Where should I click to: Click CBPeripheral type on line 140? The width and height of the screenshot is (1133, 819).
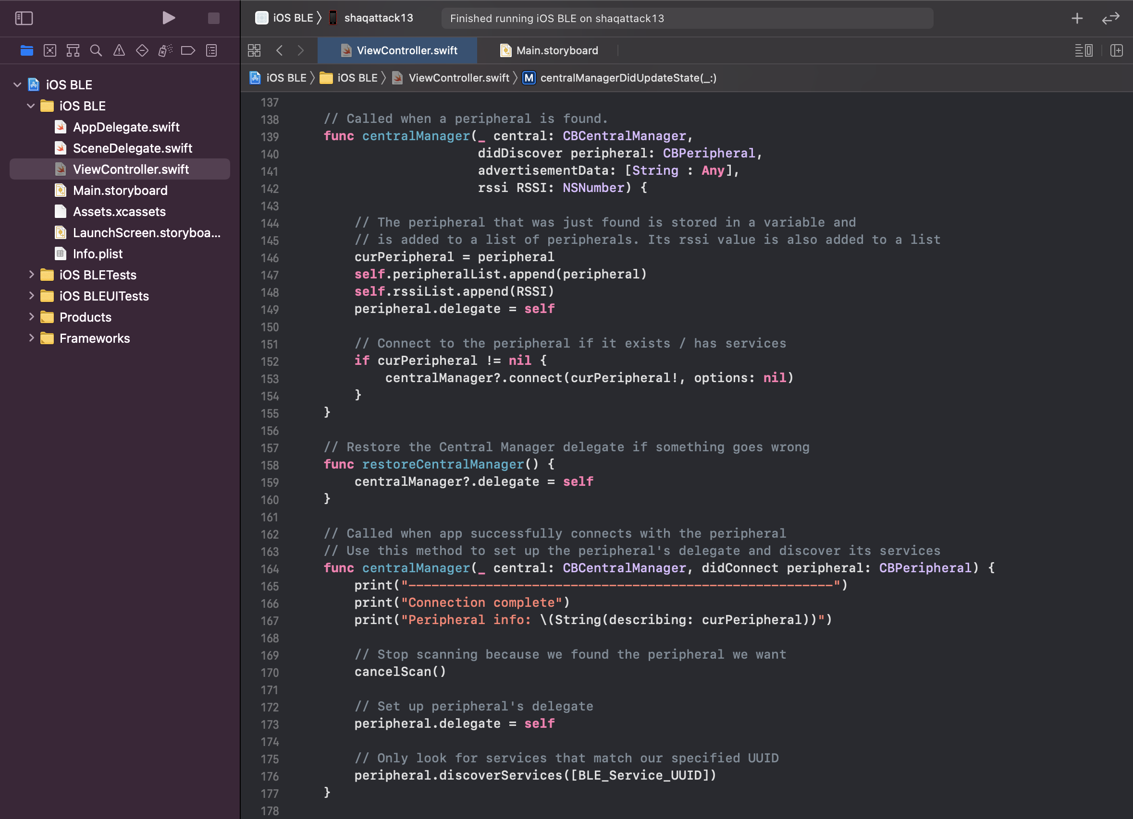coord(709,153)
